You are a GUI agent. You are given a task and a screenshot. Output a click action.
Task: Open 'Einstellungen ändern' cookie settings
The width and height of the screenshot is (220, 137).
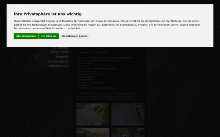[74, 36]
